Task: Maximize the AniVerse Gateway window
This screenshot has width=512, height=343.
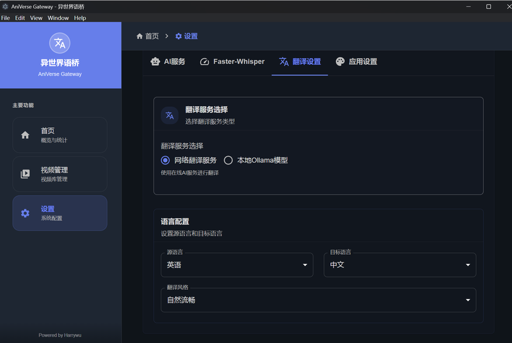Action: 488,6
